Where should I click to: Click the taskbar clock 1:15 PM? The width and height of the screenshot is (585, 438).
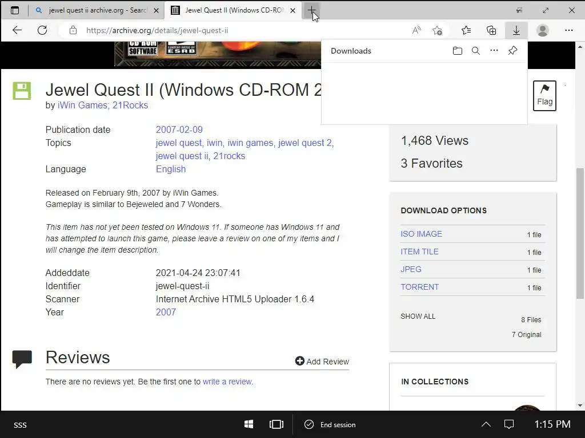[552, 424]
